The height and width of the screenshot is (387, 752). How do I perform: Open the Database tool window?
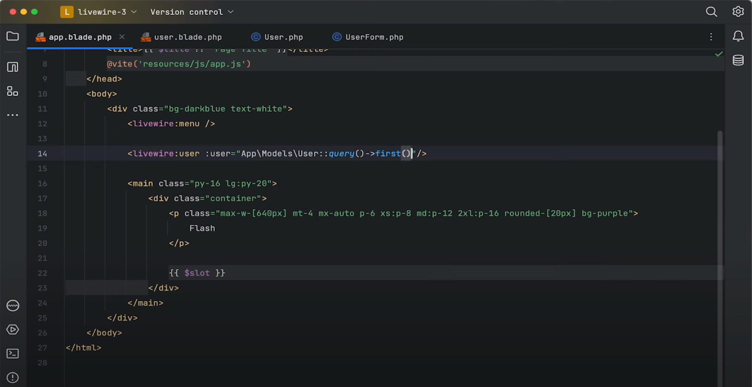click(738, 60)
